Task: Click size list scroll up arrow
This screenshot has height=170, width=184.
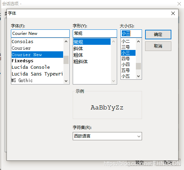Action: (x=139, y=41)
